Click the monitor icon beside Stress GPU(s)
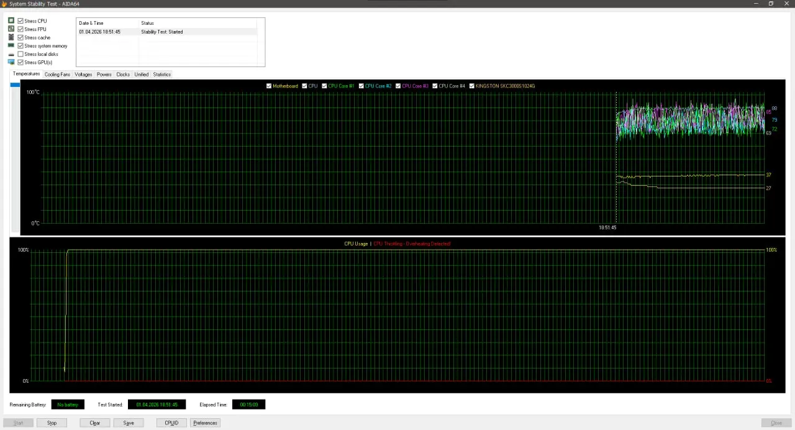 click(11, 62)
